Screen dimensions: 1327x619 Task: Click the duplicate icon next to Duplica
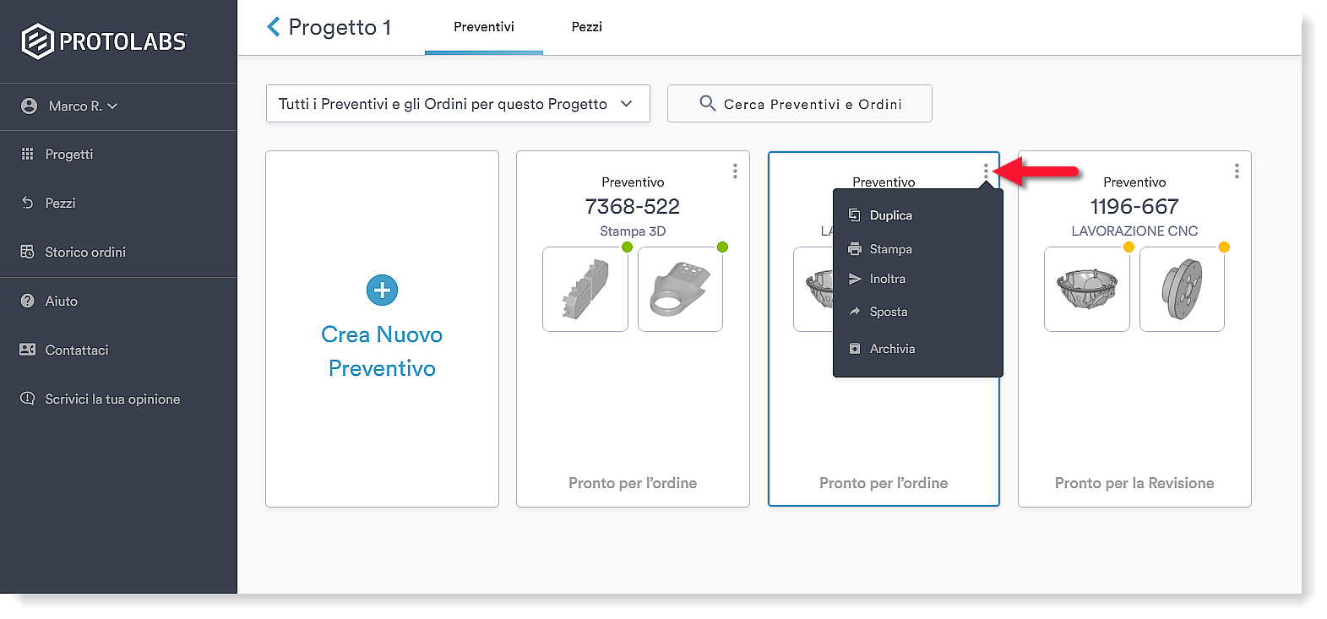tap(854, 214)
